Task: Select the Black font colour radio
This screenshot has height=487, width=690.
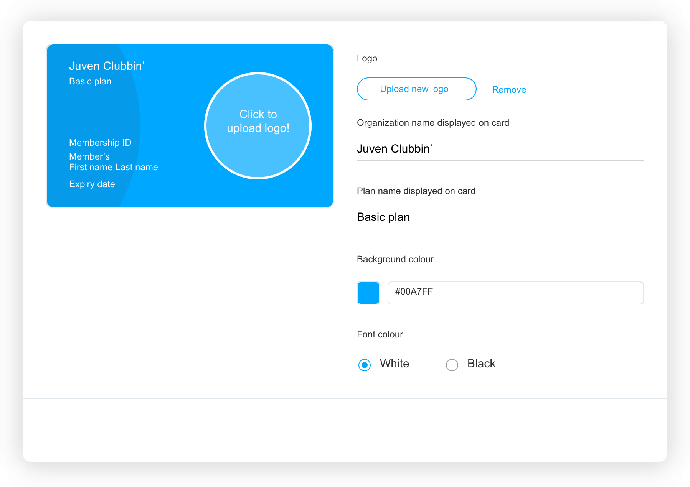Action: [452, 365]
